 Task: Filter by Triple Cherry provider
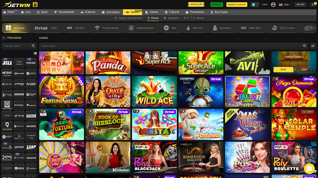(x=19, y=136)
